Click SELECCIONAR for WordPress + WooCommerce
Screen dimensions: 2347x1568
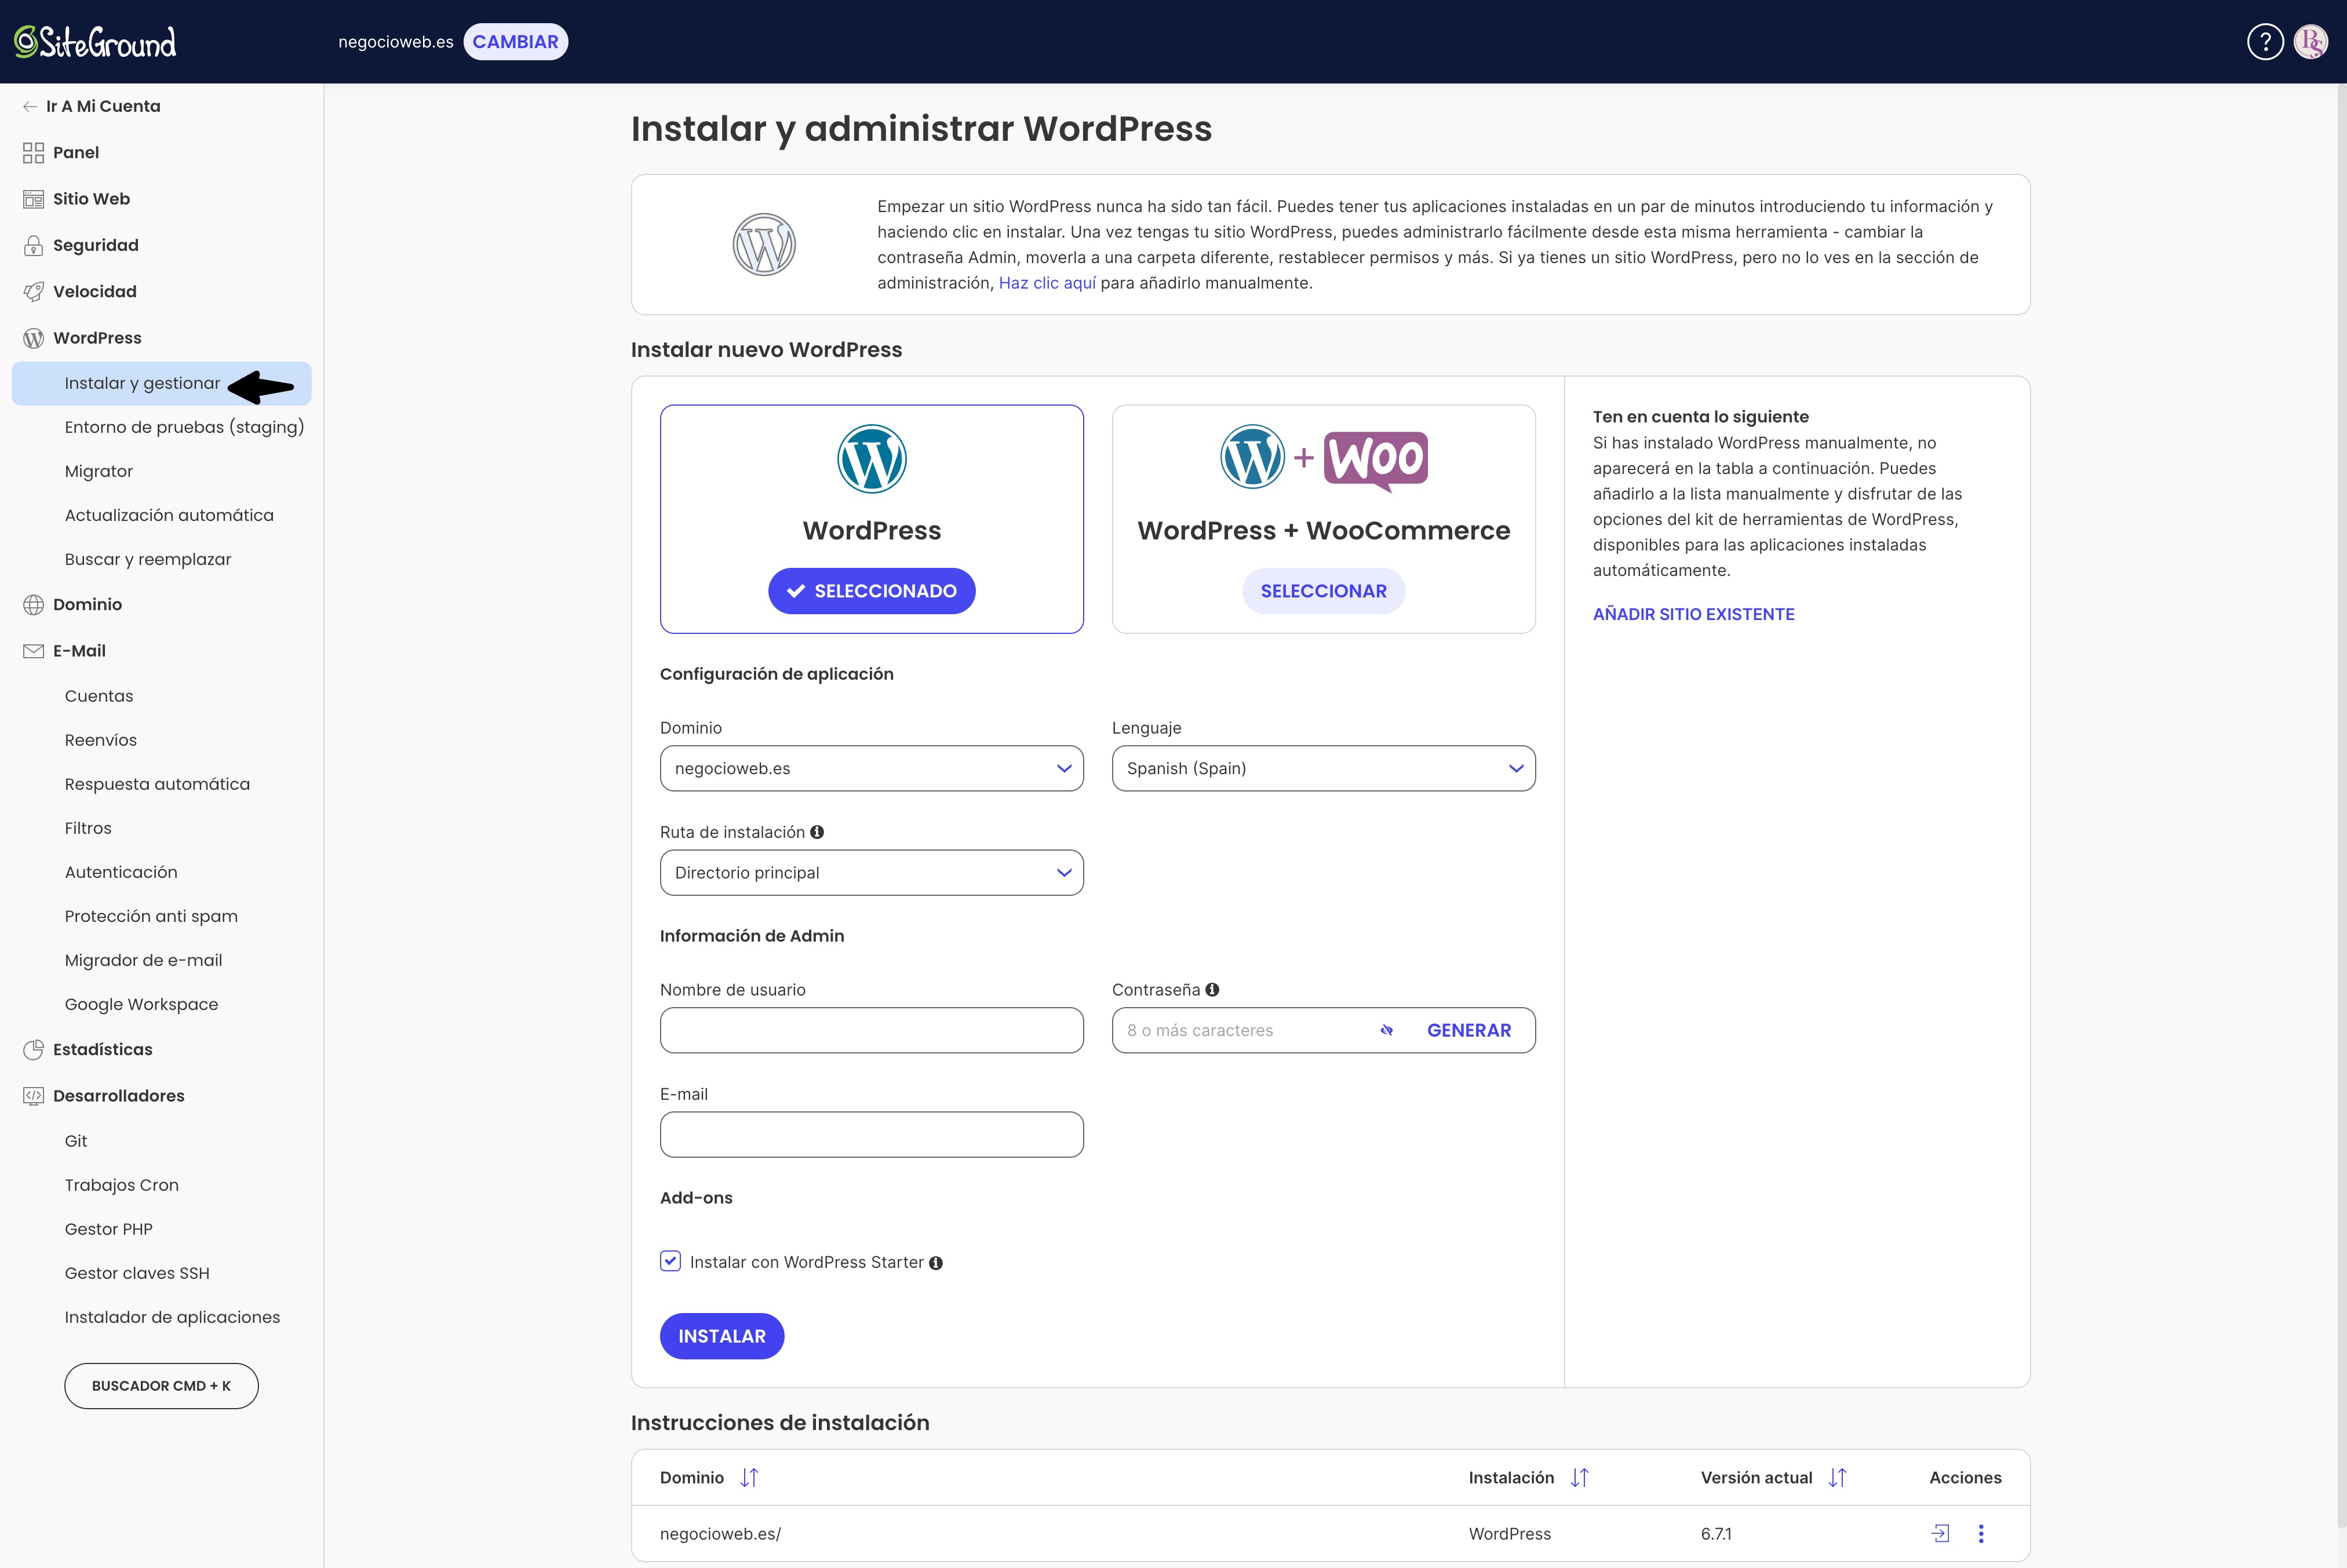[1324, 591]
